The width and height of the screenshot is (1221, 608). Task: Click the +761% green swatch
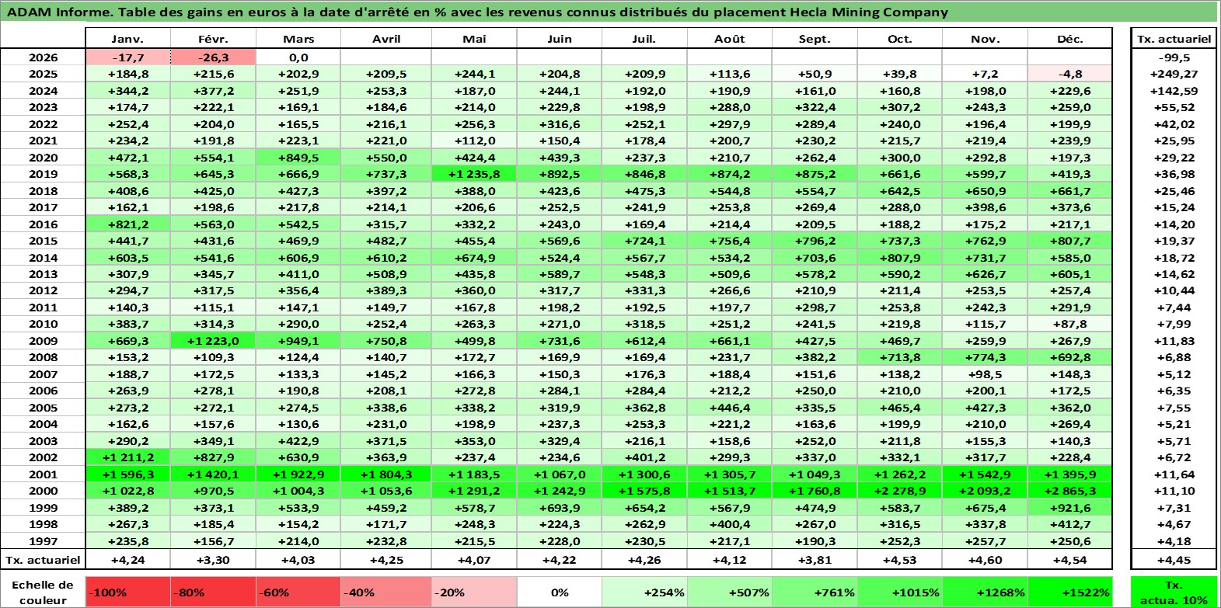click(x=815, y=592)
